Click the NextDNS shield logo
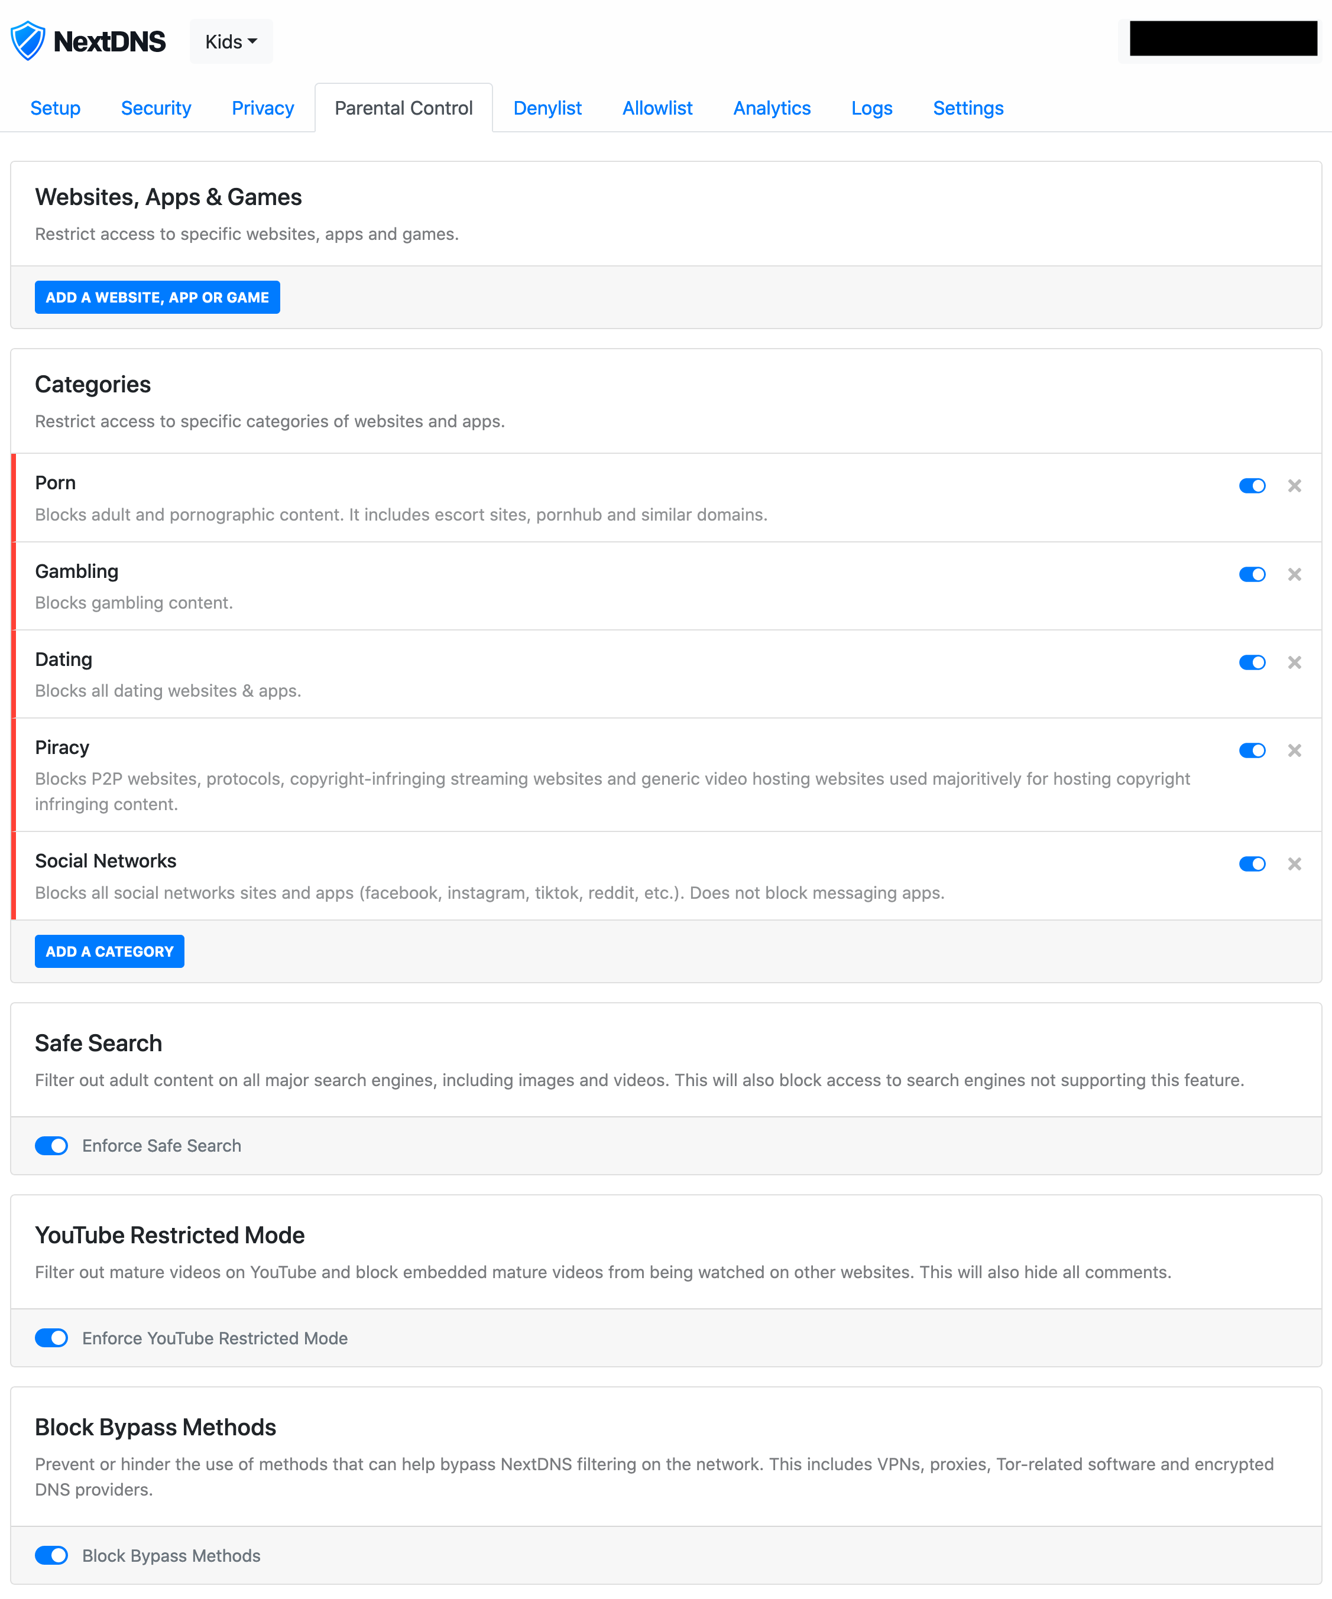Image resolution: width=1332 pixels, height=1599 pixels. (x=28, y=41)
